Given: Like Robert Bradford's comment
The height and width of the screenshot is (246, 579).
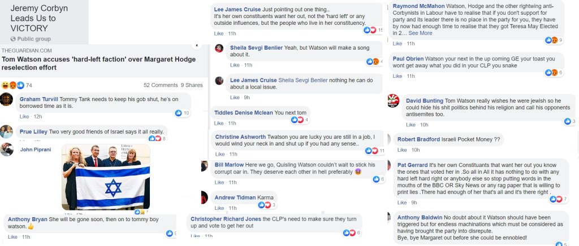Looking at the screenshot, I should 397,150.
